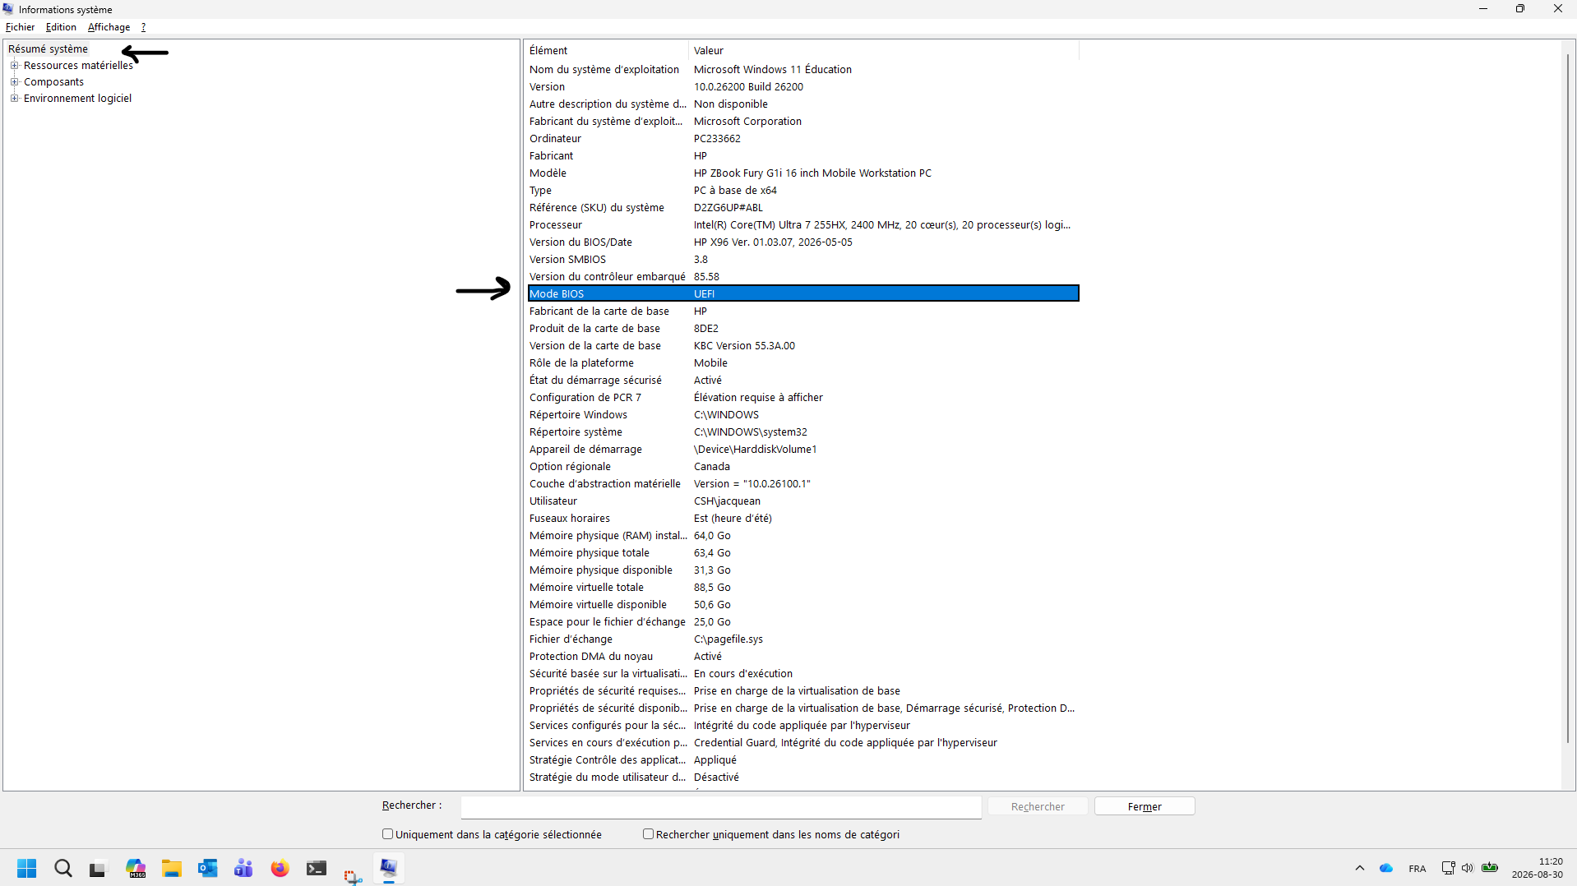Select the Modèle row
Image resolution: width=1577 pixels, height=886 pixels.
tap(802, 173)
